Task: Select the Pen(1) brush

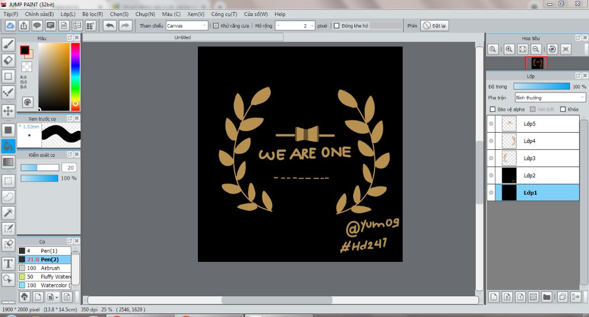Action: tap(44, 250)
